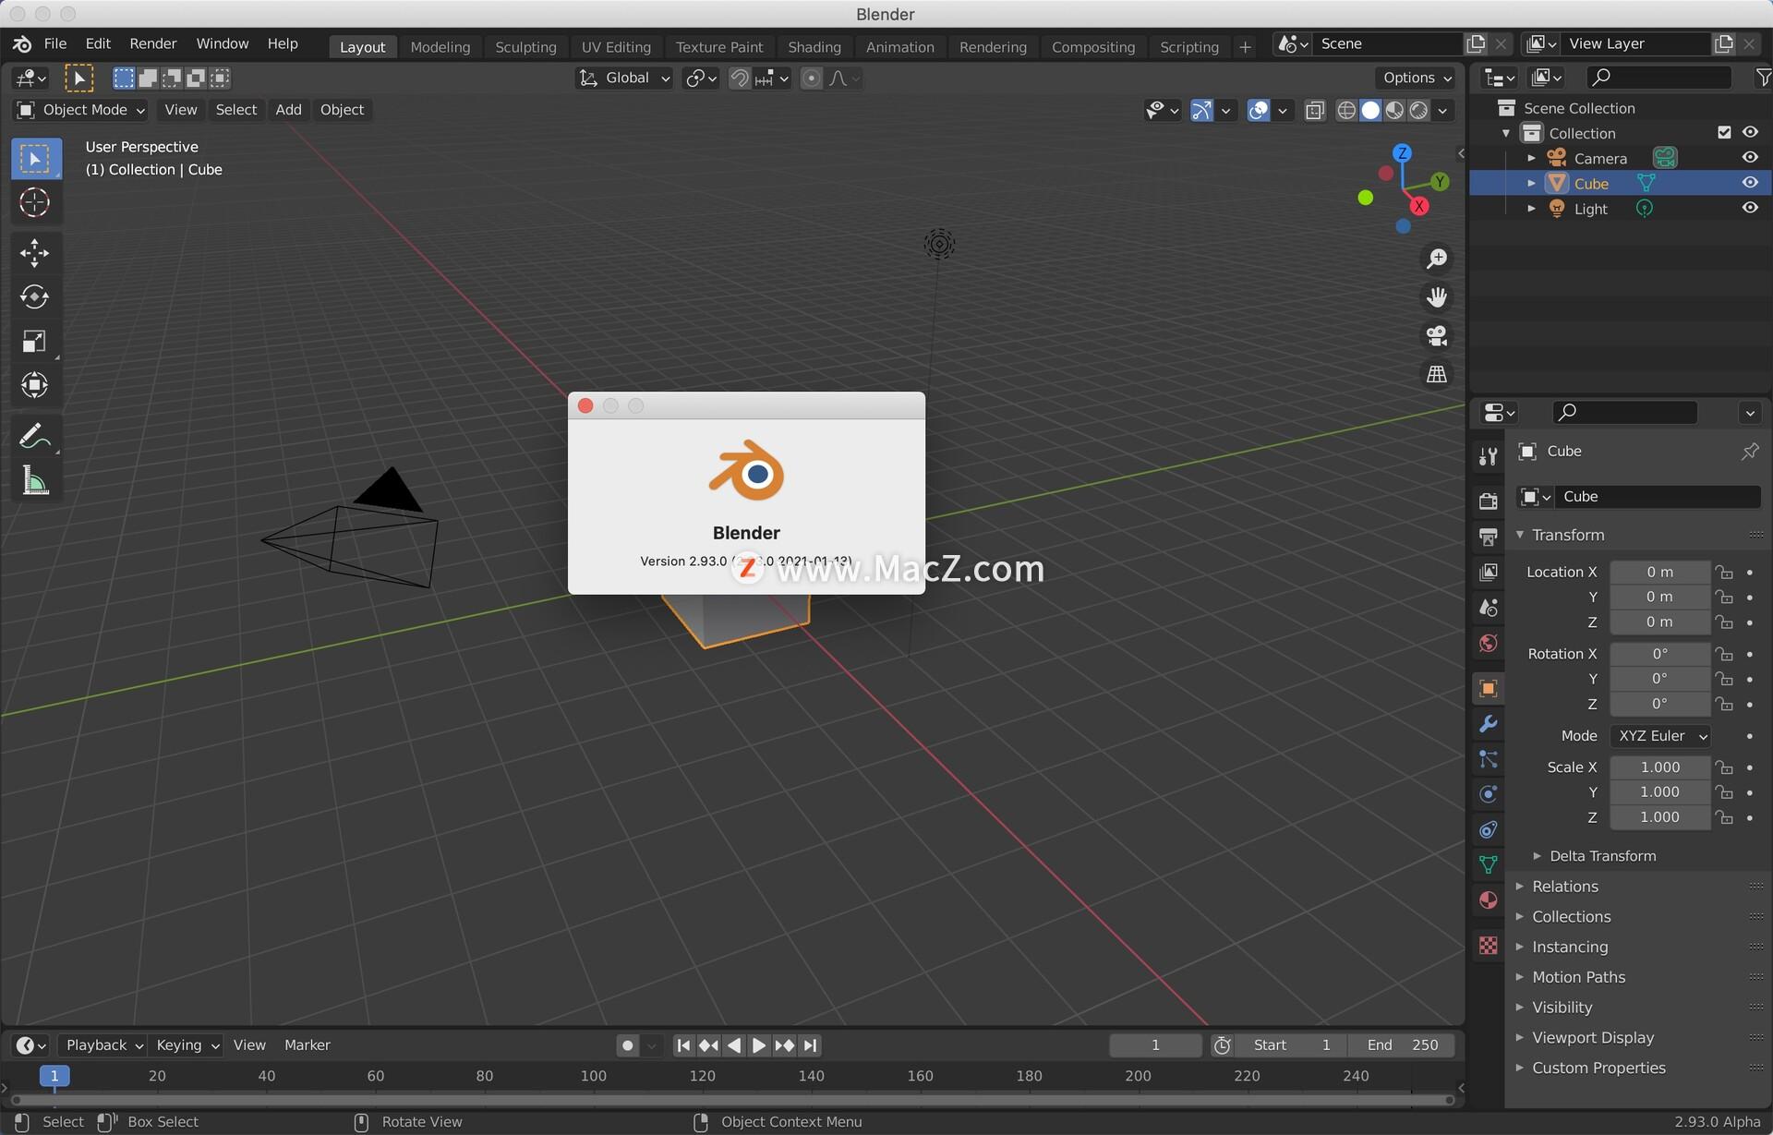
Task: Click the Options button in the header
Action: (x=1415, y=78)
